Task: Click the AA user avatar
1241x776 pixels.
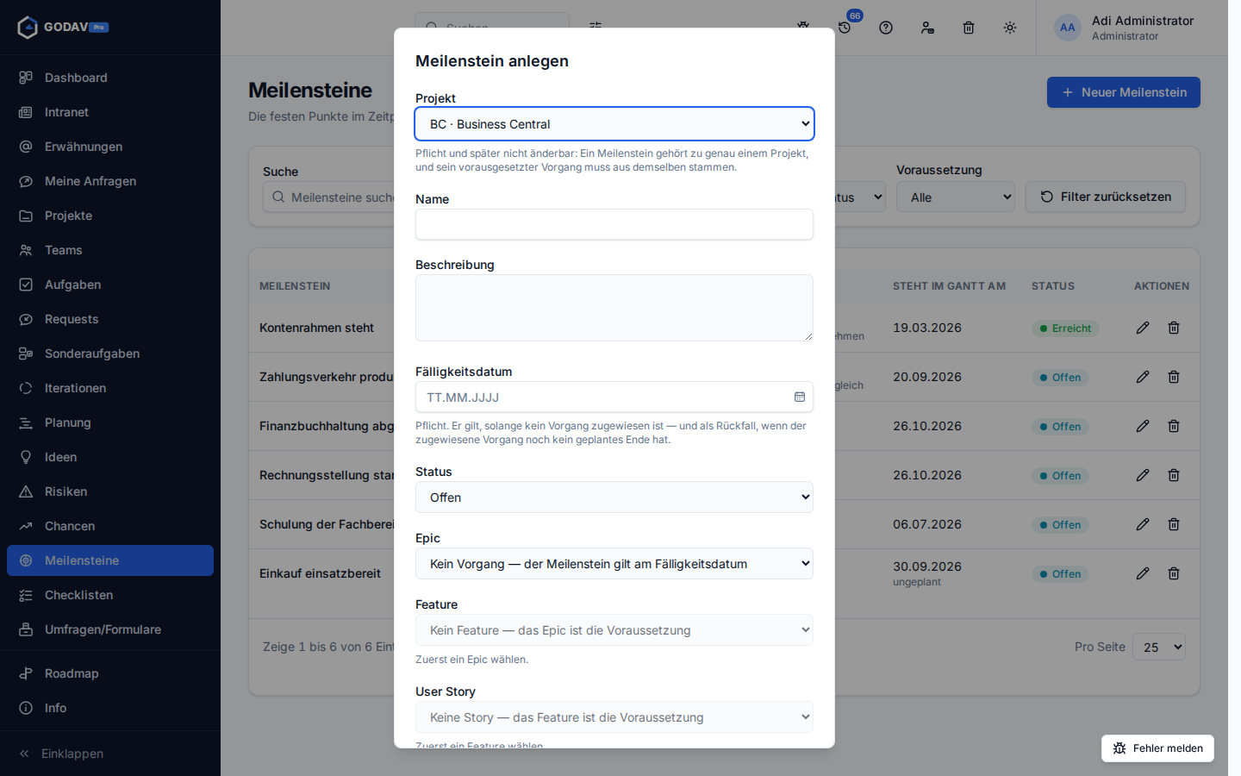Action: (x=1068, y=28)
